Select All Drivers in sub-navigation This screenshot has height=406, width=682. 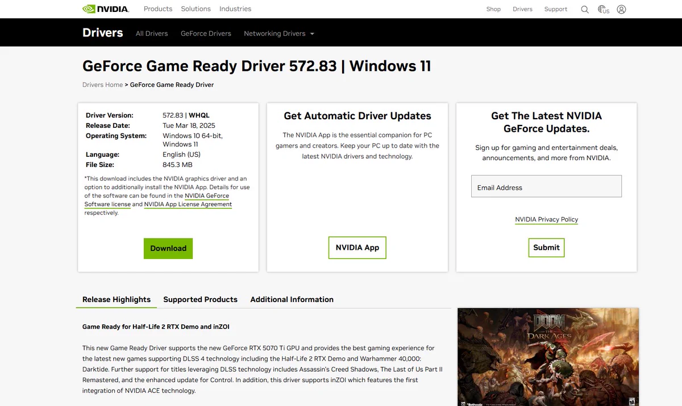coord(152,34)
